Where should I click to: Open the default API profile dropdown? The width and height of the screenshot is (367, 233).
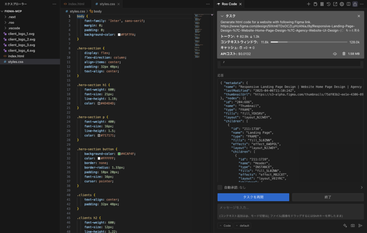pyautogui.click(x=243, y=225)
